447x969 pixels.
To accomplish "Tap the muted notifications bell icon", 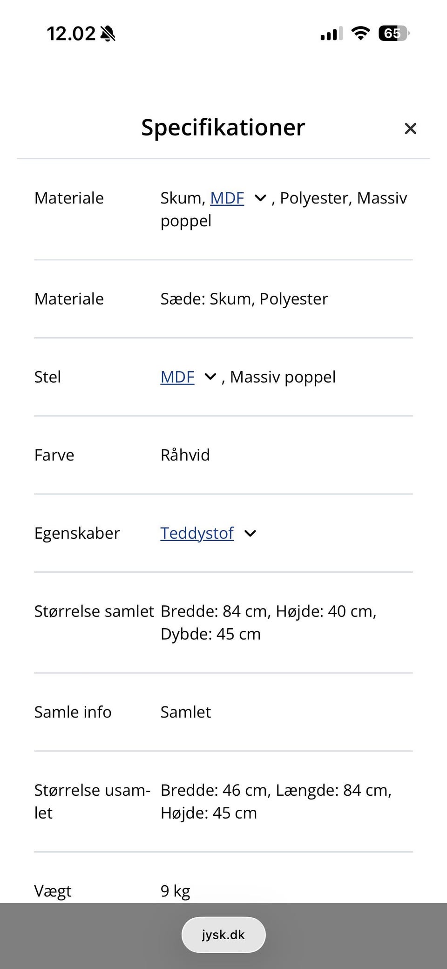I will [x=108, y=33].
